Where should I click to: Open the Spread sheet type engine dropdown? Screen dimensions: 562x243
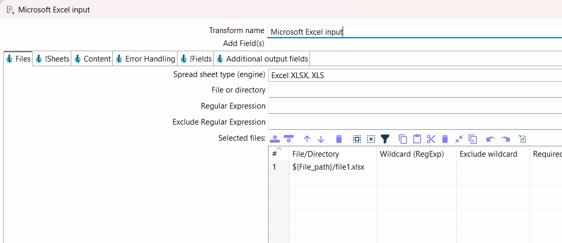[x=415, y=75]
